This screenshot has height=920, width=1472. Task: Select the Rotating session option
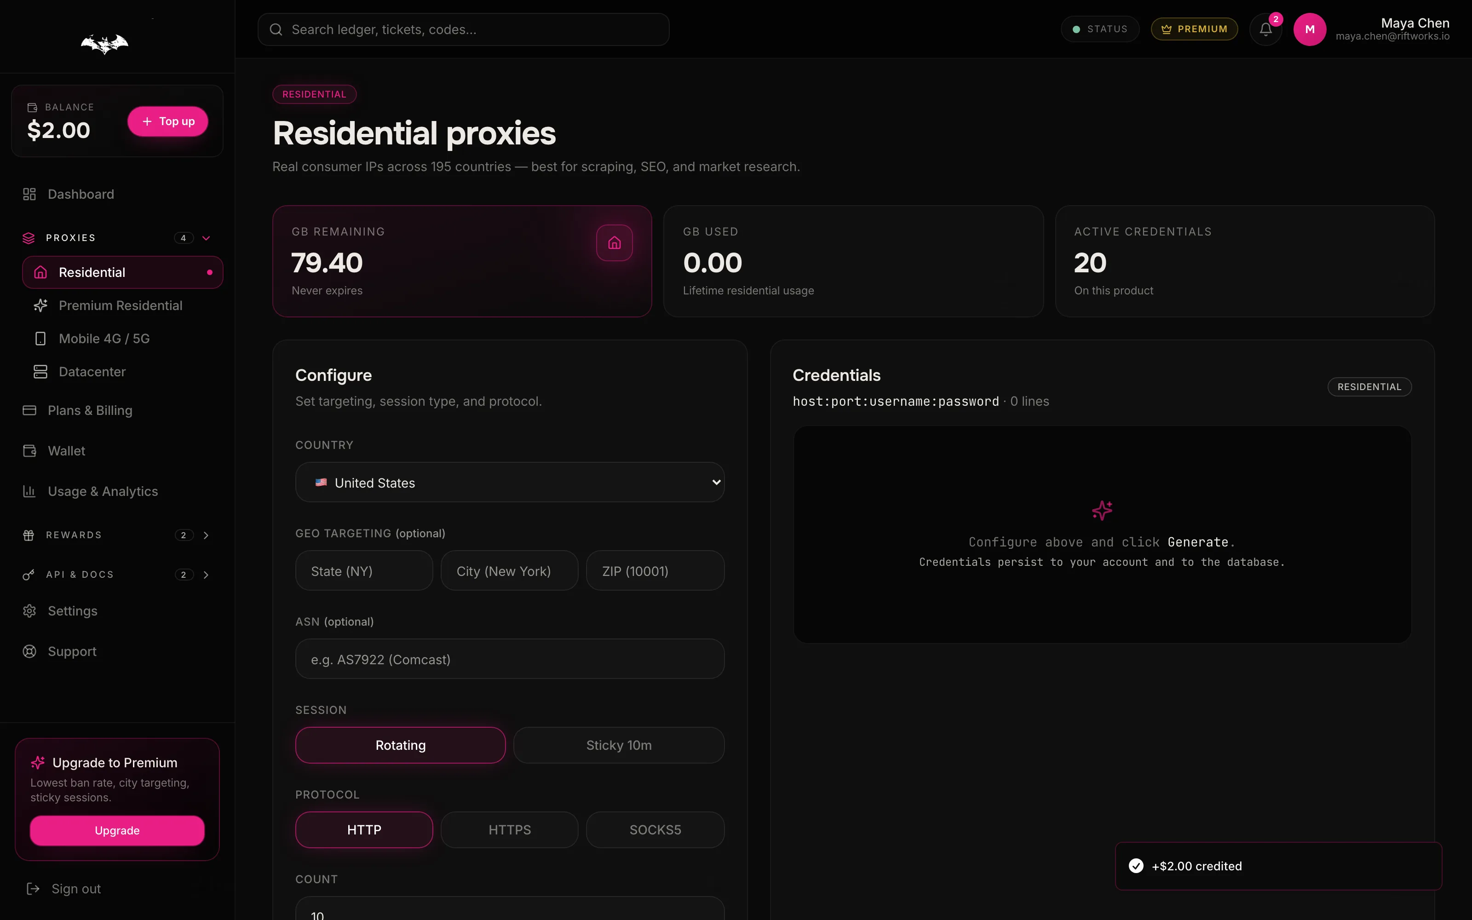click(x=400, y=745)
